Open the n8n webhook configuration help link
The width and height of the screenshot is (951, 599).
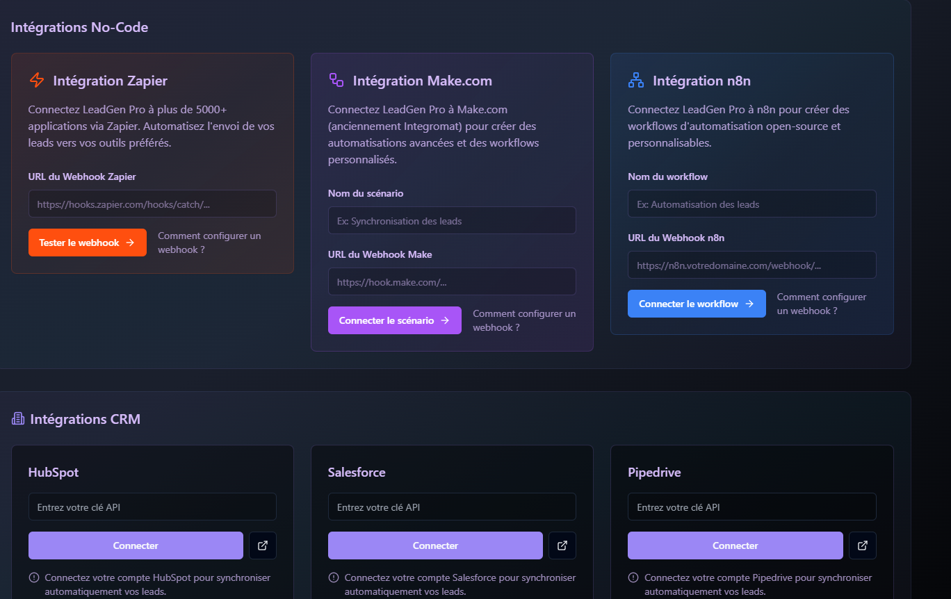(x=822, y=304)
